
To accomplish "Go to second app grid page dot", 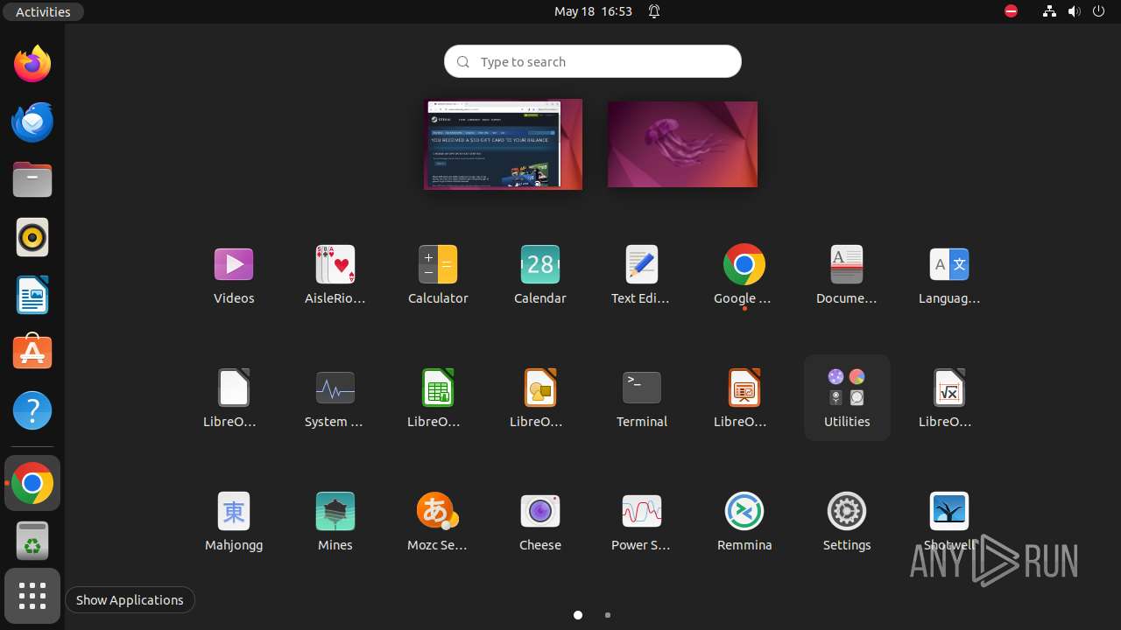I will pos(608,615).
